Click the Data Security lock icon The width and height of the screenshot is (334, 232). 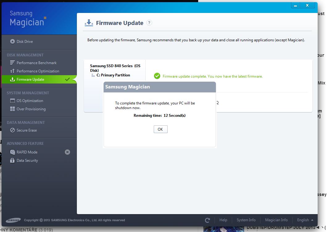(x=12, y=160)
